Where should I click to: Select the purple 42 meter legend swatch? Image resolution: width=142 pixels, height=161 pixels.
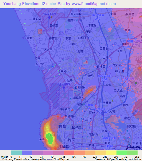click(x=37, y=152)
